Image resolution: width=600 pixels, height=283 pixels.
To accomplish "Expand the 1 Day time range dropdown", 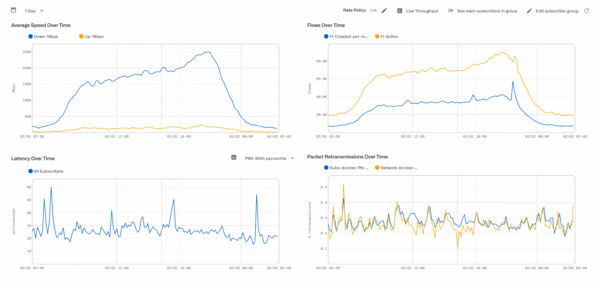I will point(34,11).
